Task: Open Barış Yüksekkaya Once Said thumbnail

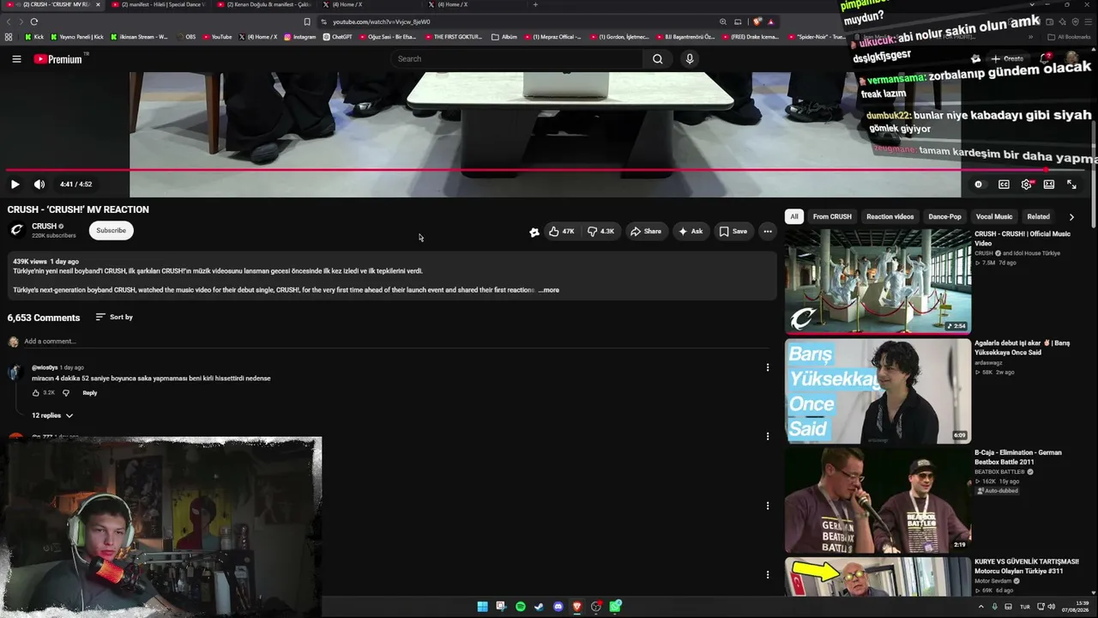Action: pyautogui.click(x=878, y=391)
